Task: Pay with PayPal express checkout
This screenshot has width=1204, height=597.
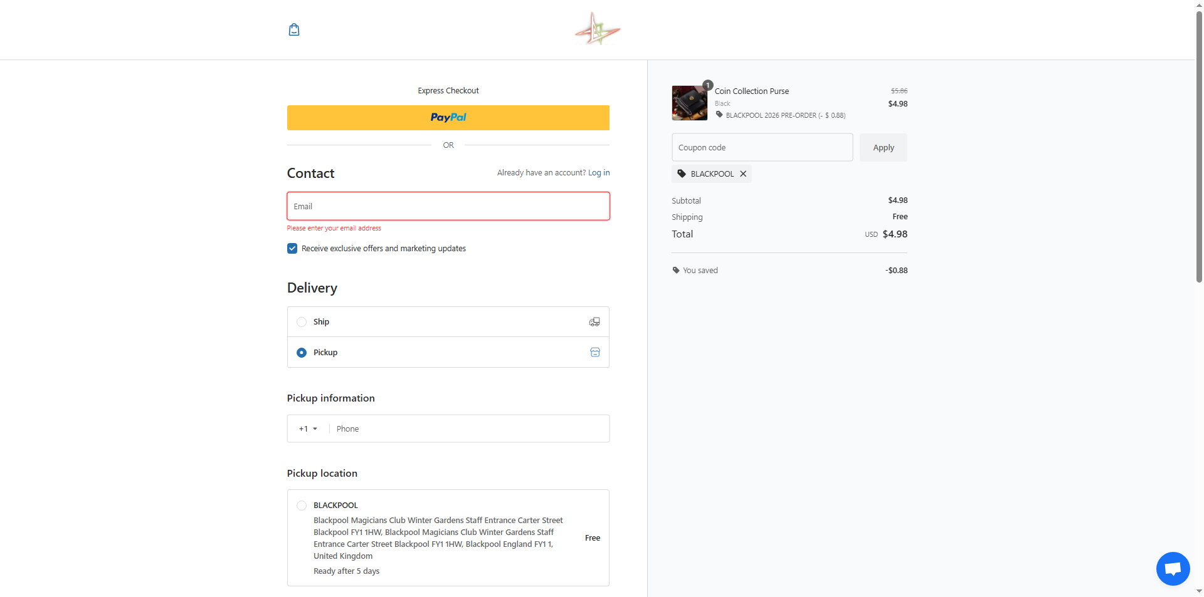Action: [448, 118]
